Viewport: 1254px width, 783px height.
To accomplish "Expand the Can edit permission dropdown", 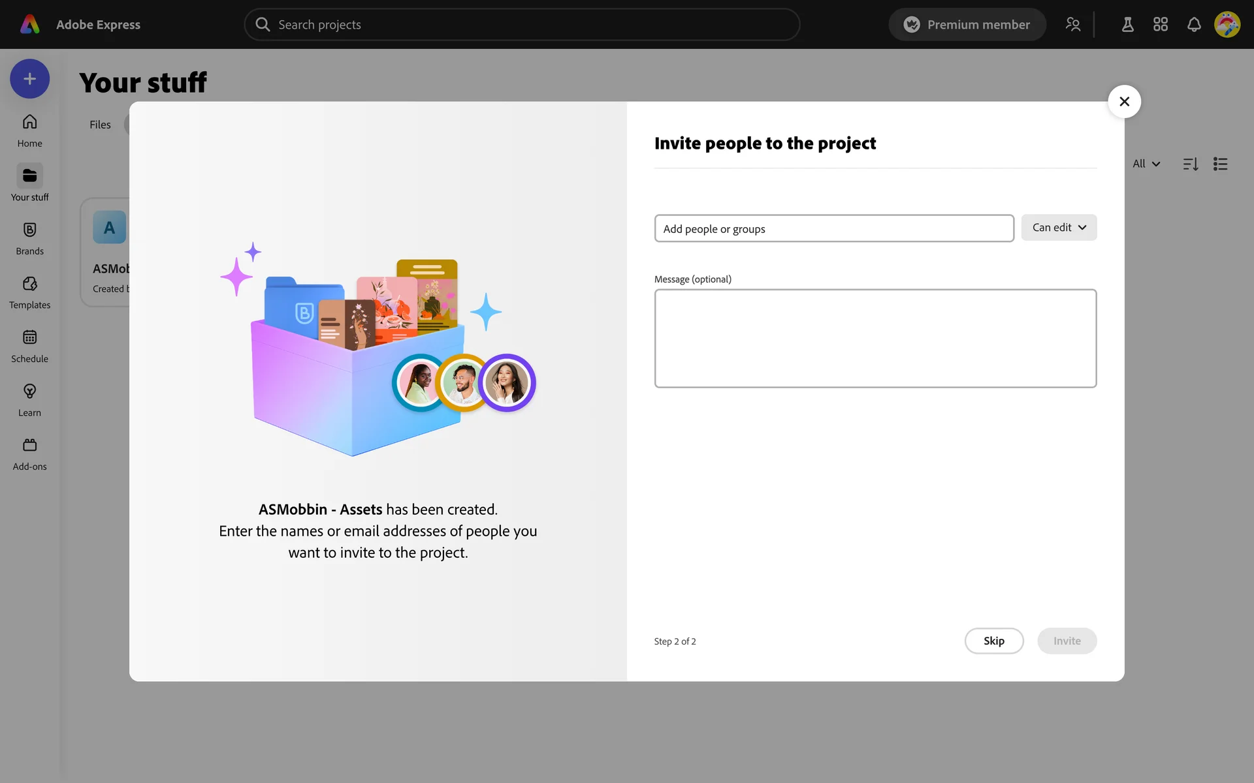I will pyautogui.click(x=1059, y=228).
